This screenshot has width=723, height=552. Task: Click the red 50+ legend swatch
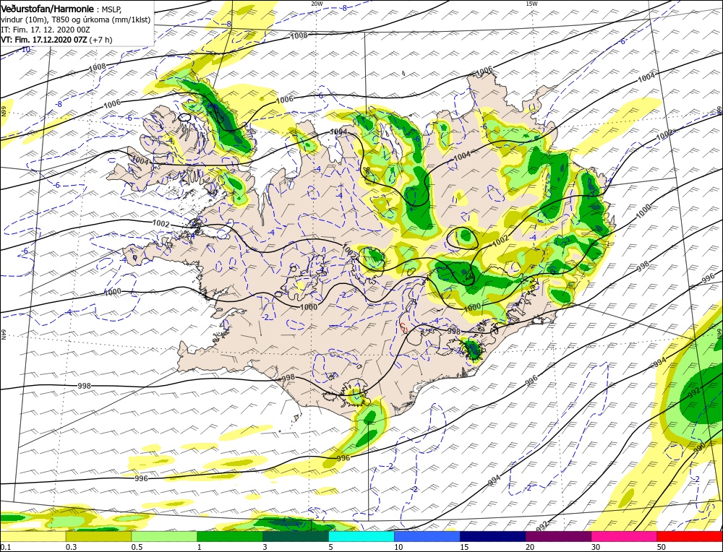[x=690, y=536]
